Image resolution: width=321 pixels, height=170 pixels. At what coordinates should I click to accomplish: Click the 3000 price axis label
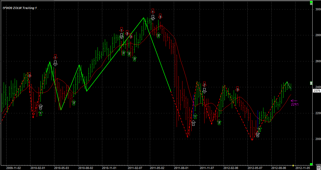[318, 9]
